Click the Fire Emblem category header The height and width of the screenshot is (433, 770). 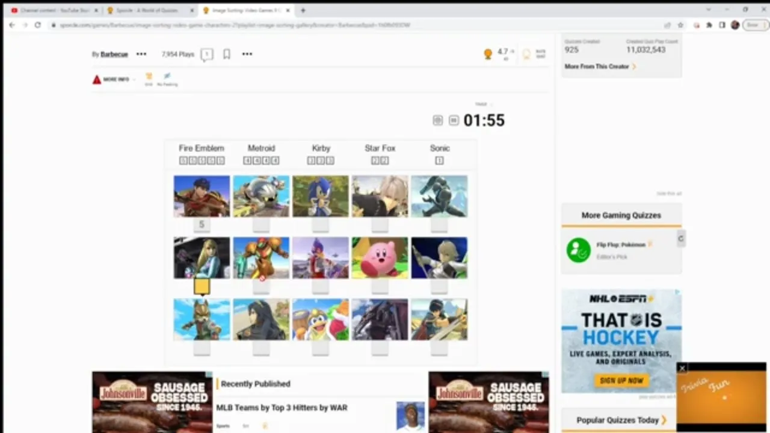click(202, 148)
